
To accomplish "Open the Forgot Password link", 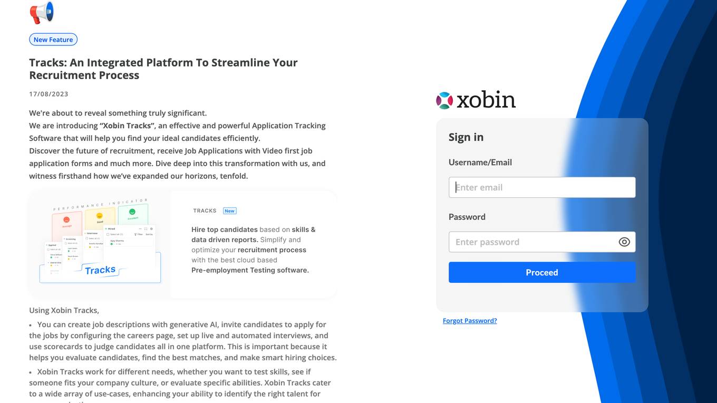I will 470,321.
